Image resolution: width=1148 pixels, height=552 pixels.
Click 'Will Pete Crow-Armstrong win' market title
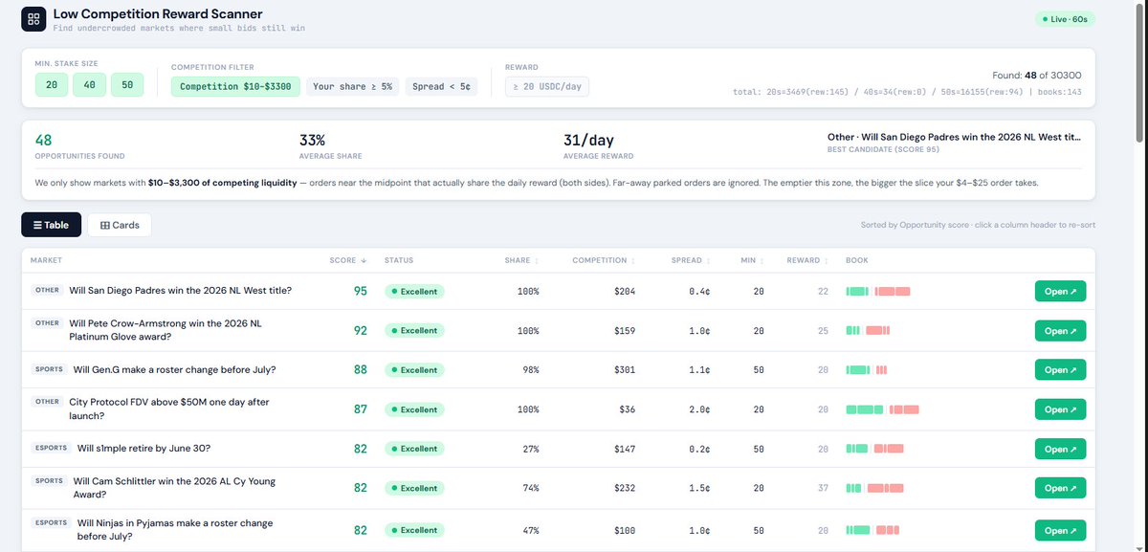[166, 330]
